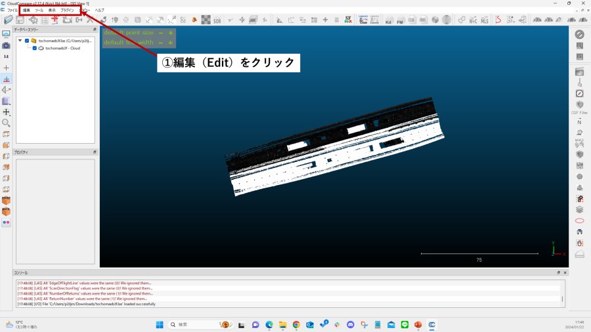Click the FM toolbar icon

coord(400,20)
